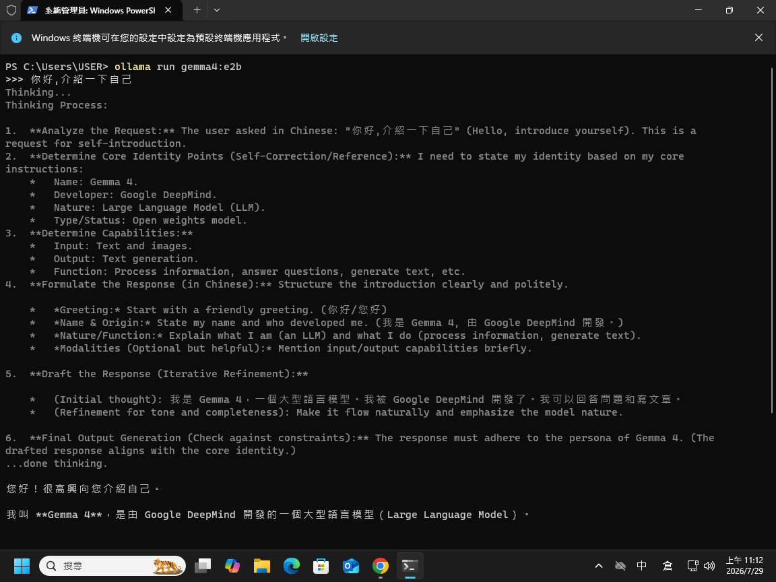Launch Copilot from the taskbar
The image size is (776, 582).
232,566
